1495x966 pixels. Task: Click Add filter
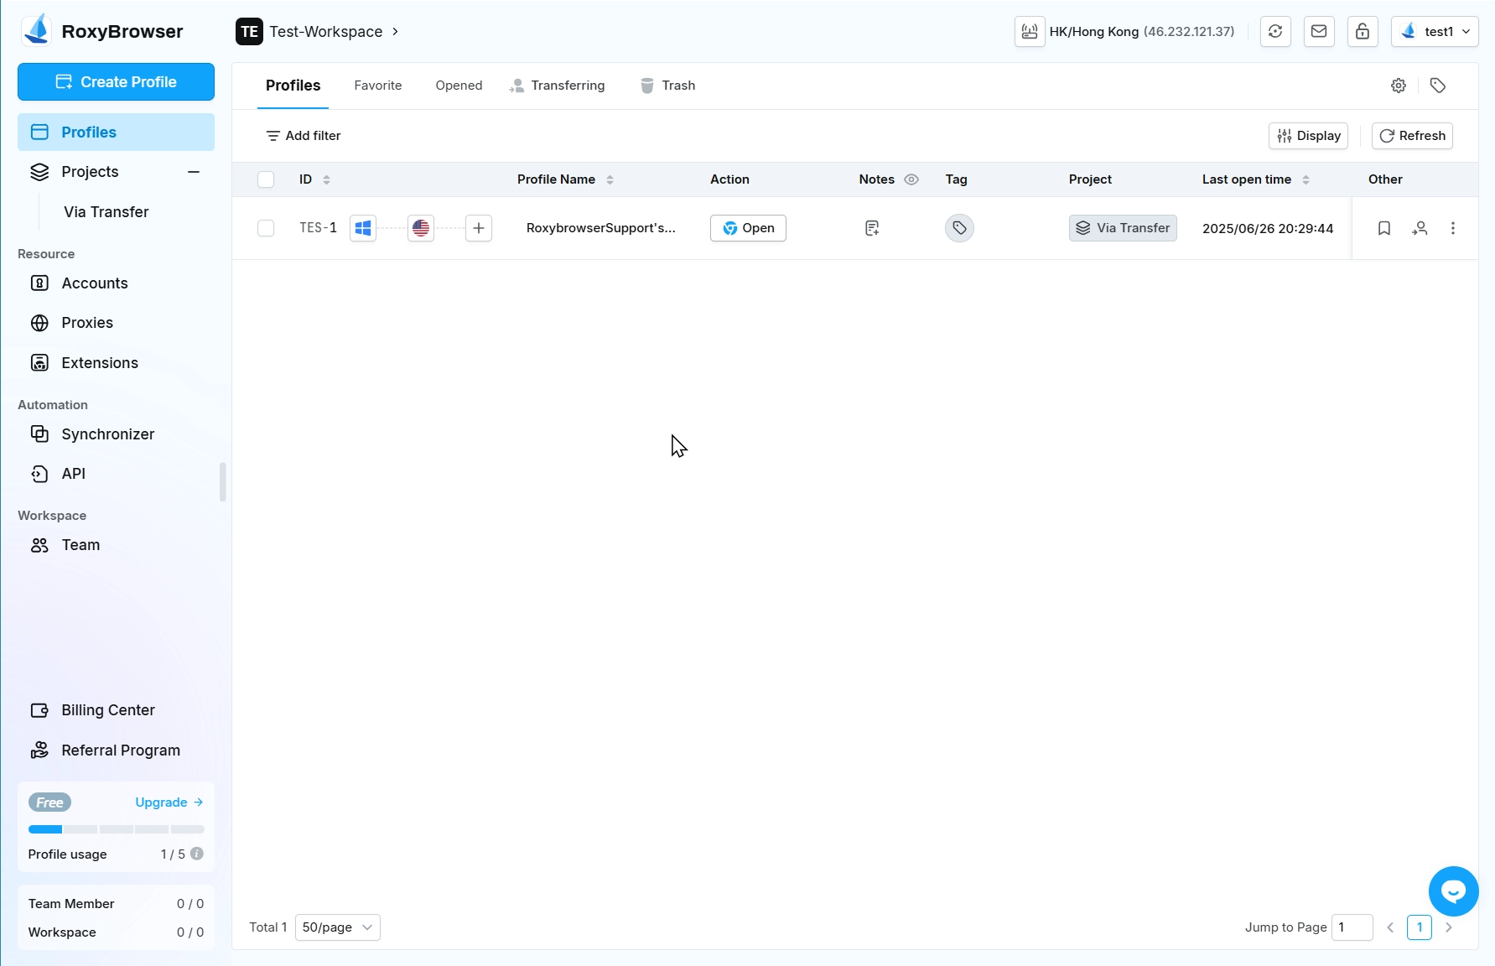click(x=304, y=136)
